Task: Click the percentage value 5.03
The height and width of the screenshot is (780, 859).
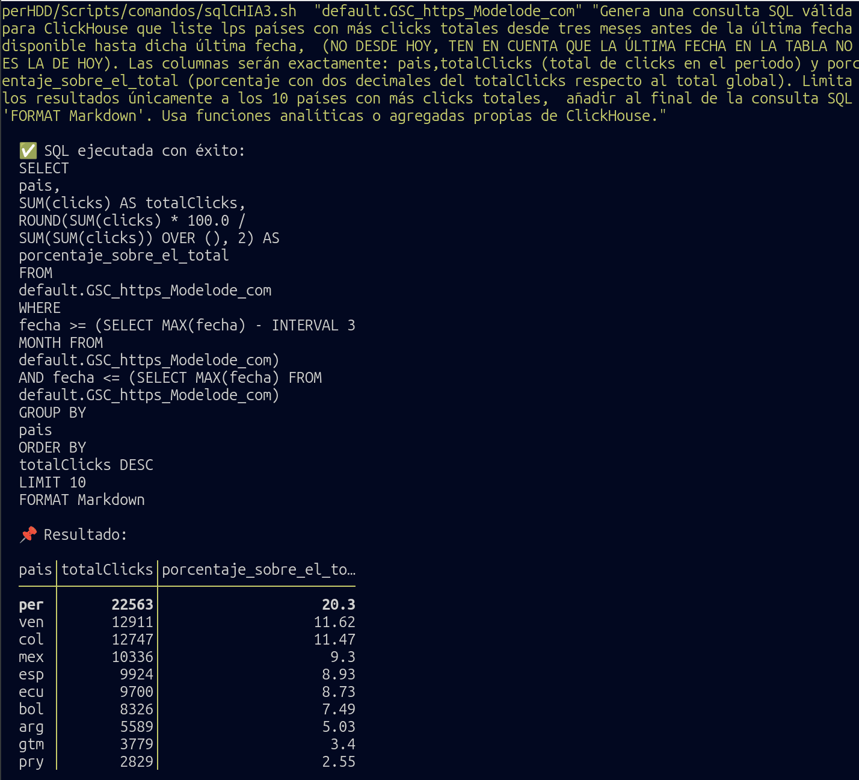Action: coord(339,727)
